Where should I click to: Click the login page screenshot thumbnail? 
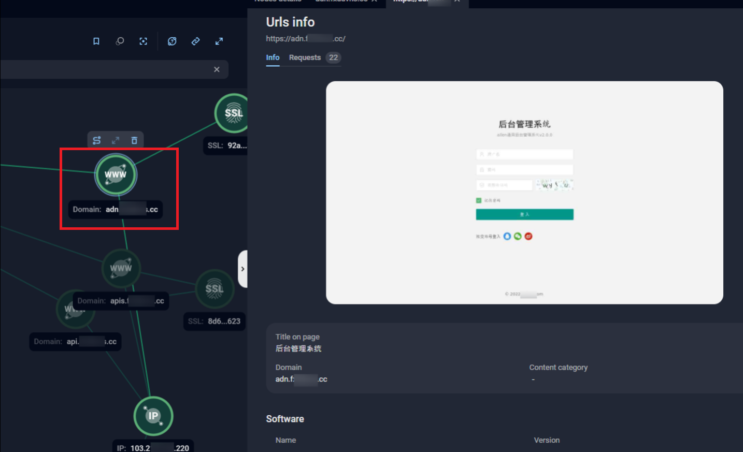click(x=524, y=192)
